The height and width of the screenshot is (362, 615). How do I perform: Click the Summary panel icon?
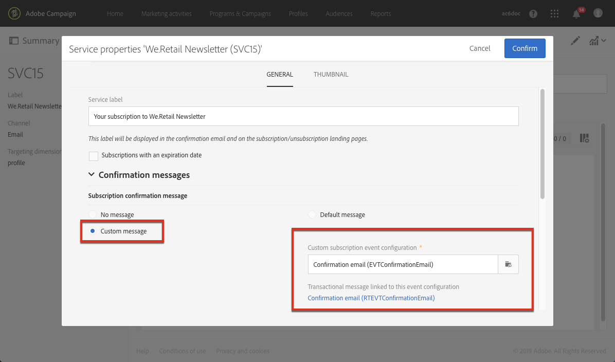[x=14, y=41]
